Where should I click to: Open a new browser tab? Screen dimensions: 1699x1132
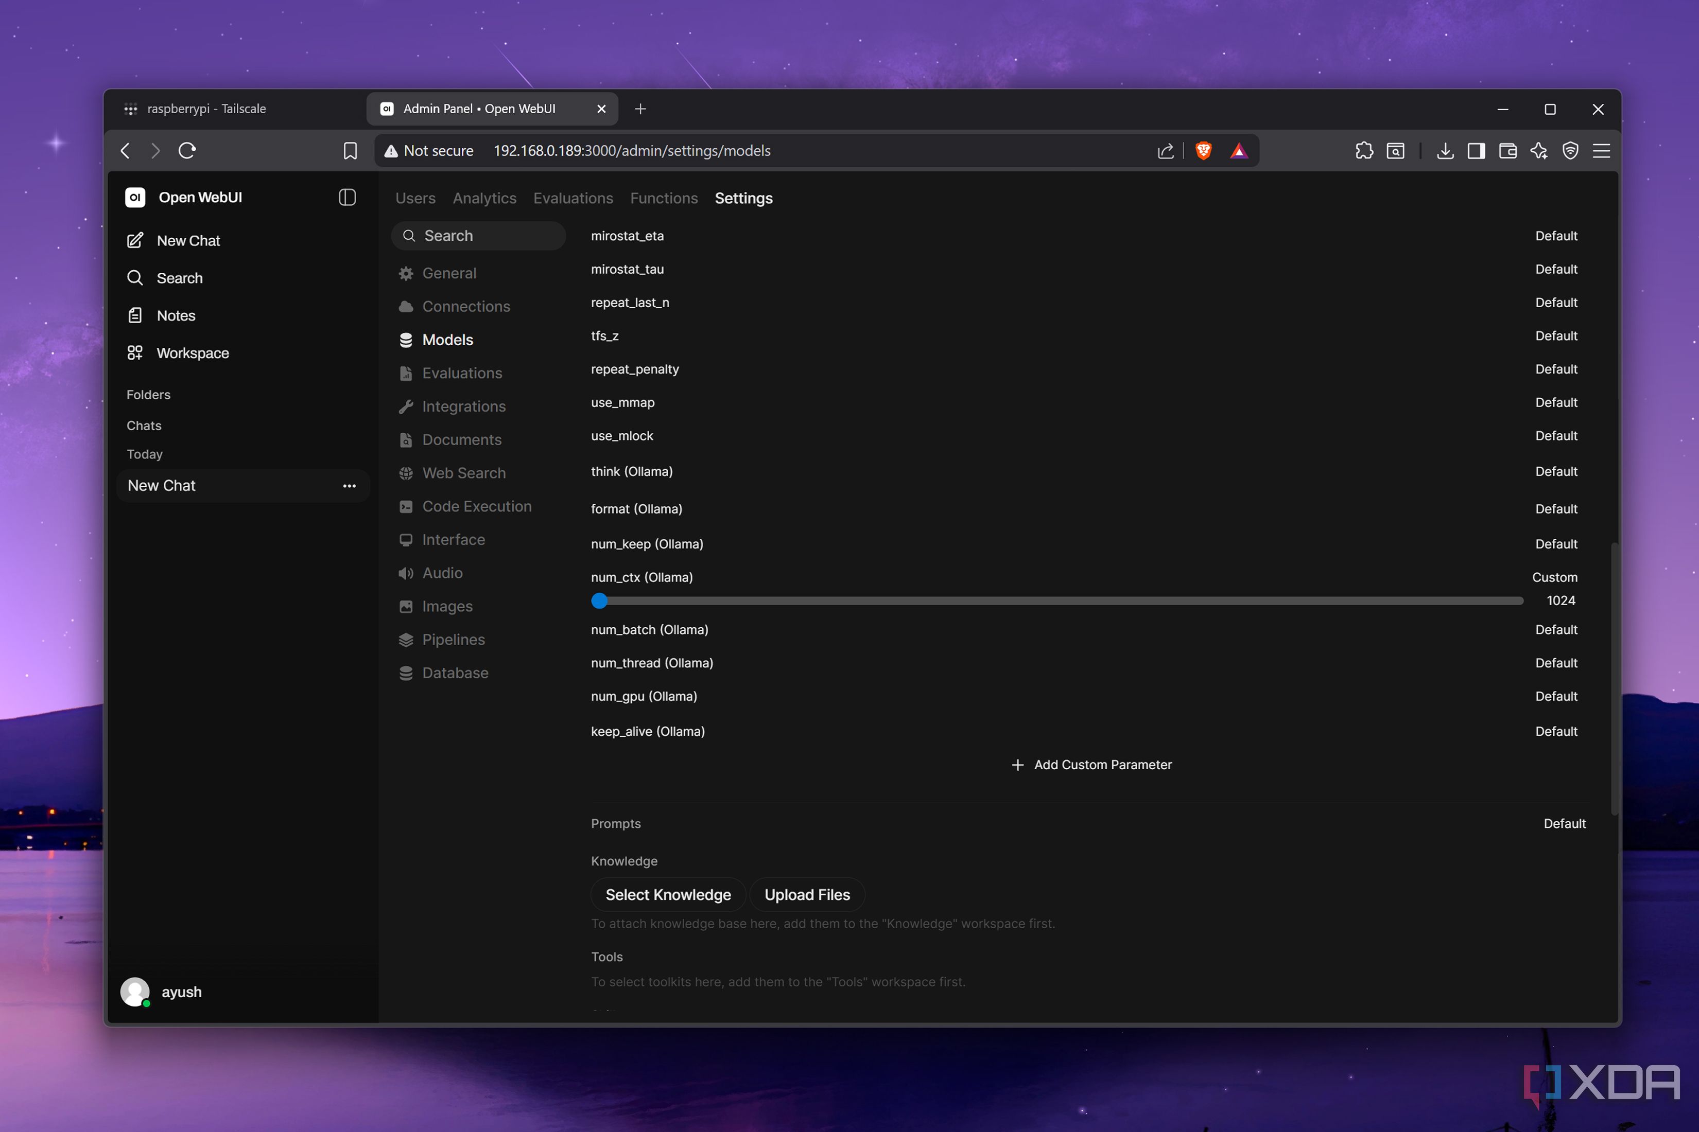pos(640,108)
